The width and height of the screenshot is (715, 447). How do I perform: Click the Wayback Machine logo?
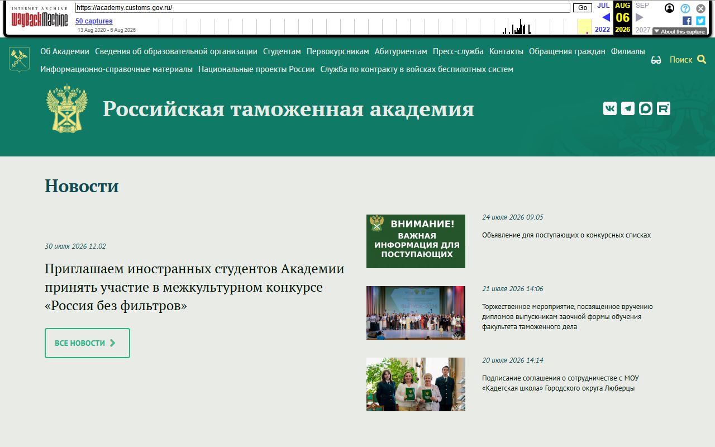click(x=40, y=18)
